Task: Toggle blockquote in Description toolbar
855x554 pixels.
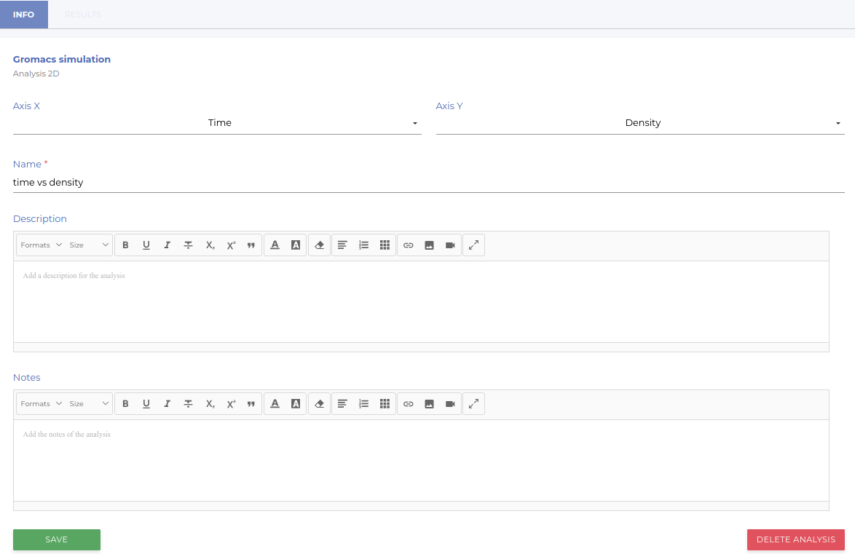Action: pos(251,245)
